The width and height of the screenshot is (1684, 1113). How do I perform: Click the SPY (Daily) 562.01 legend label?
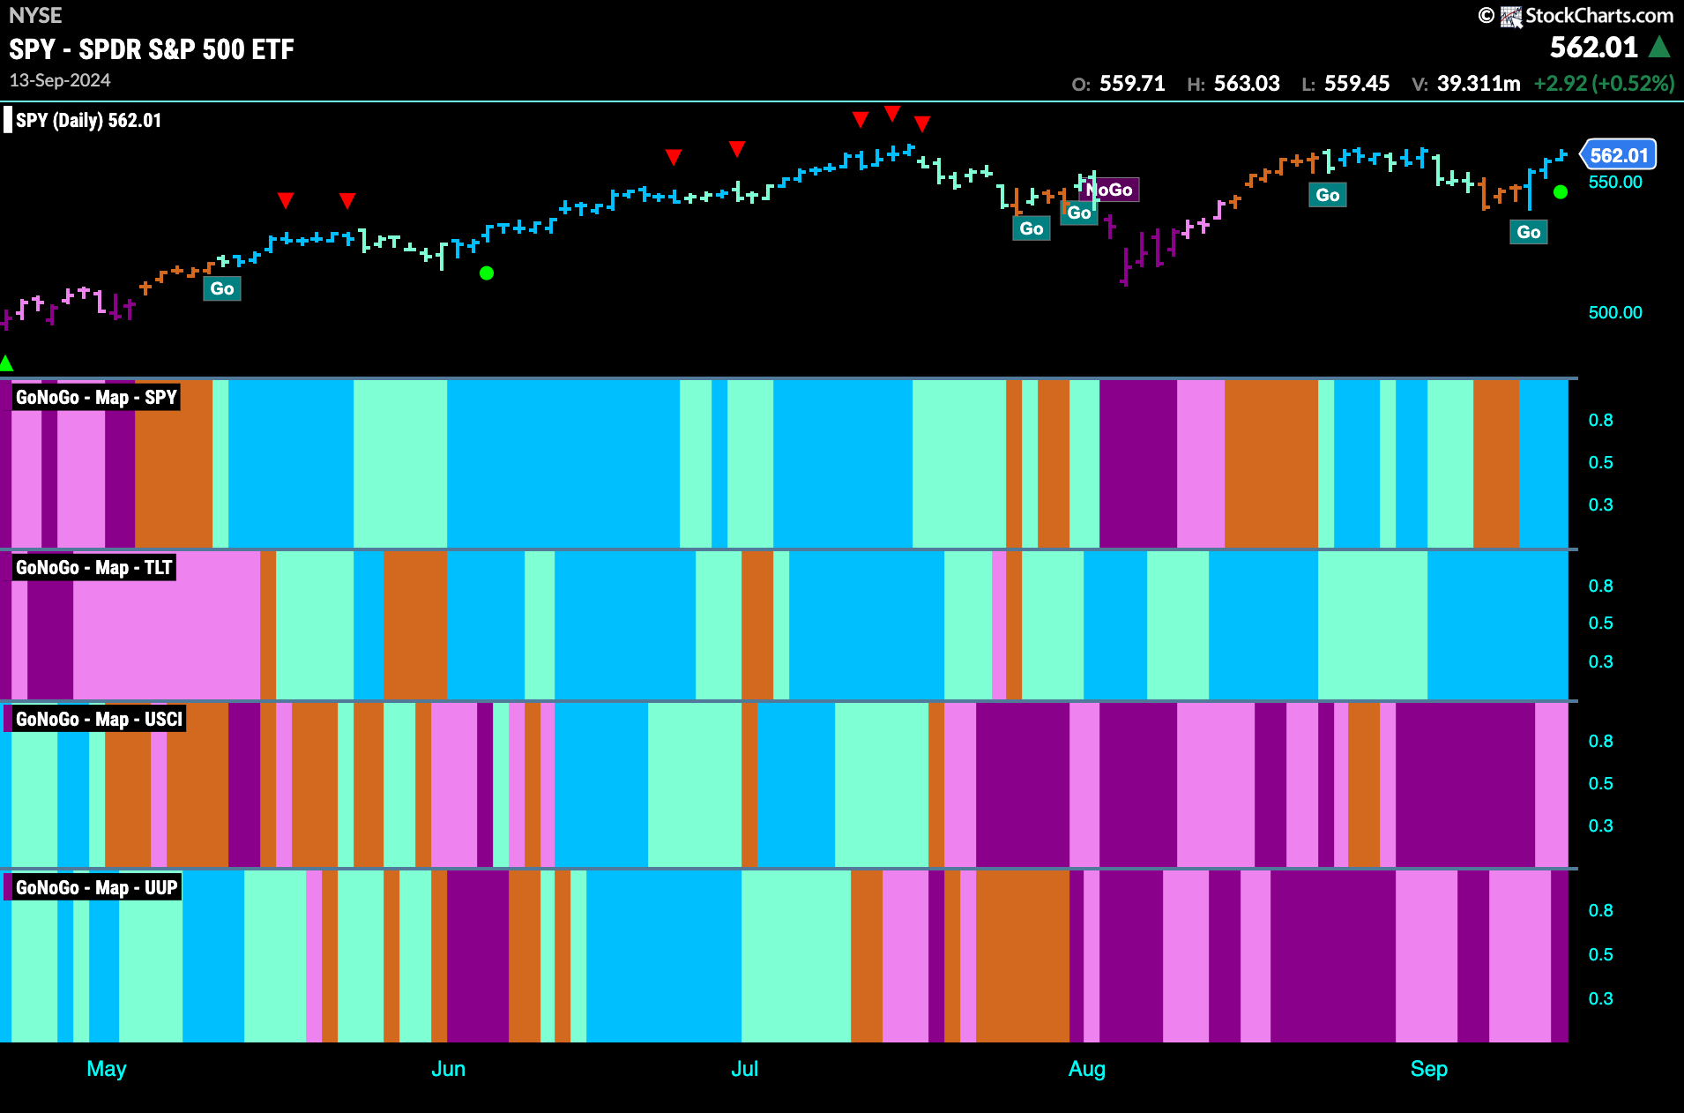click(x=88, y=121)
